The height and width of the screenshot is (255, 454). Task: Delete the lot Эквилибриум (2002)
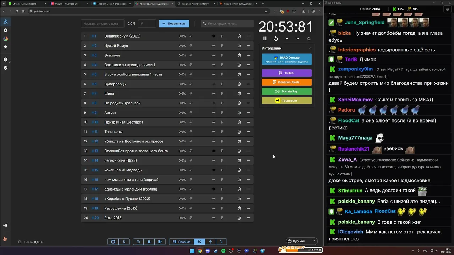pyautogui.click(x=239, y=36)
